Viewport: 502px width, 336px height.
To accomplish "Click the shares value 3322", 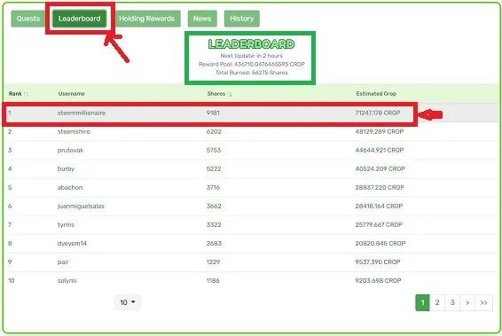I will point(214,224).
